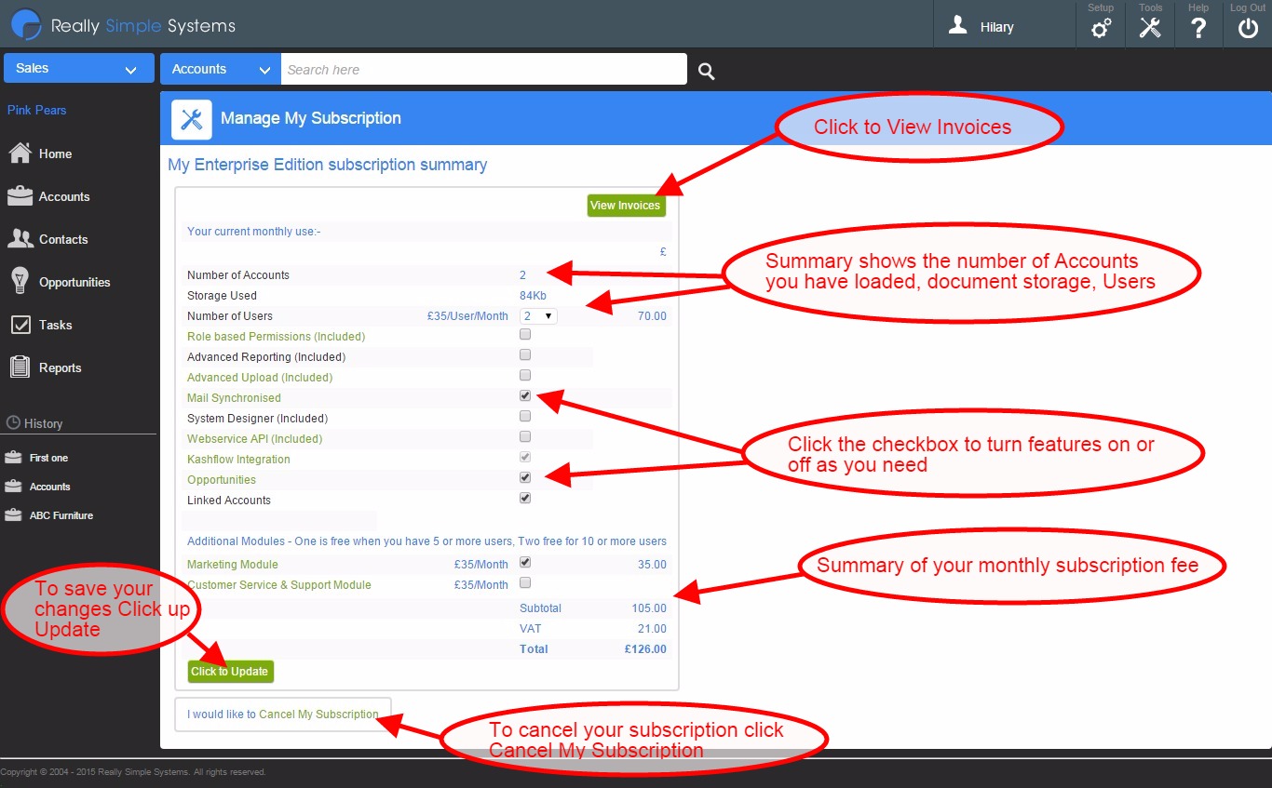The height and width of the screenshot is (788, 1272).
Task: Click I would like to Cancel My Subscription
Action: click(283, 715)
